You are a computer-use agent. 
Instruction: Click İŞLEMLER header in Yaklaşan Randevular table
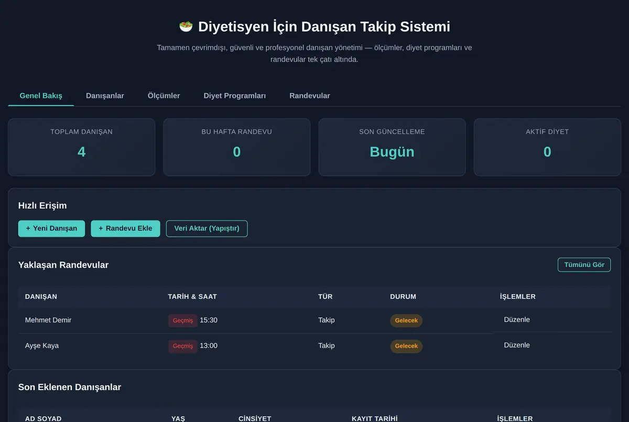pos(518,296)
